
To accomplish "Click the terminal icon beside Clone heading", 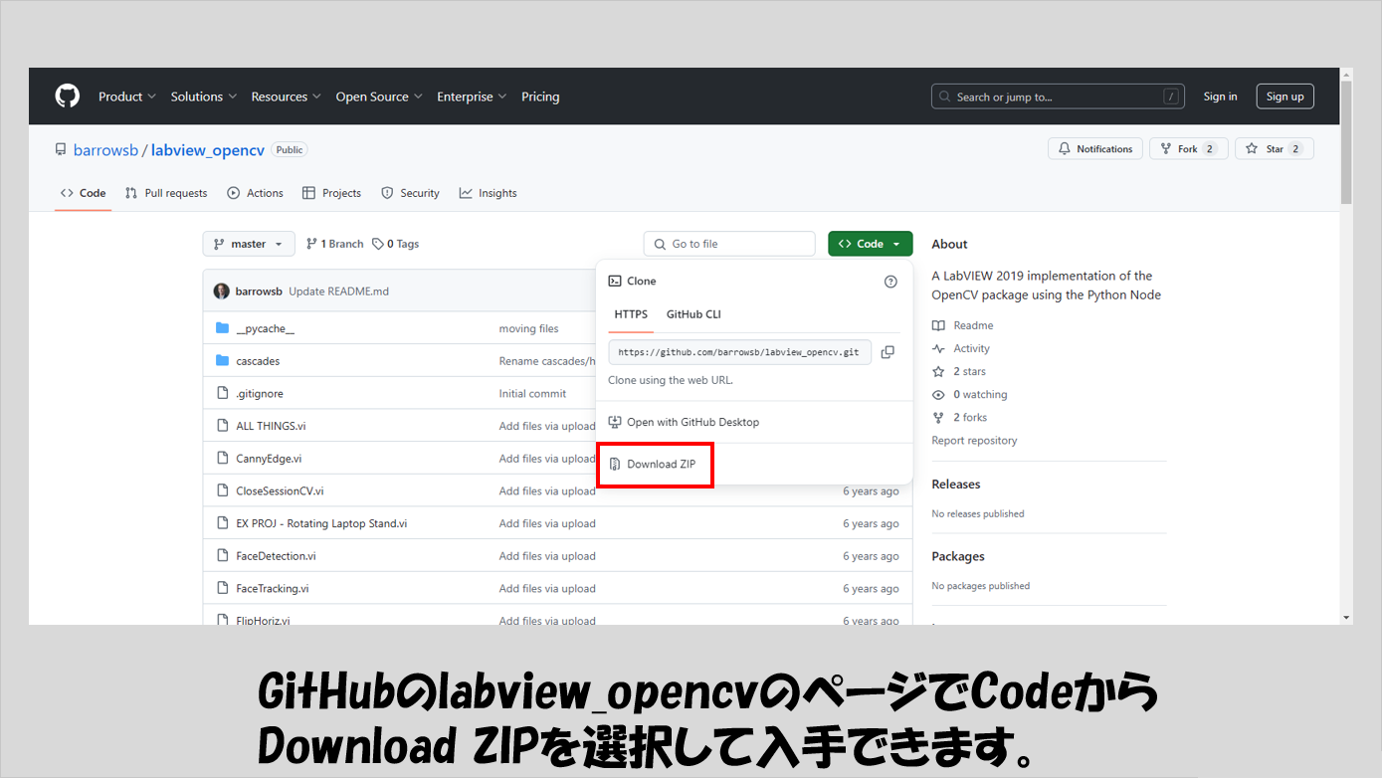I will (615, 282).
